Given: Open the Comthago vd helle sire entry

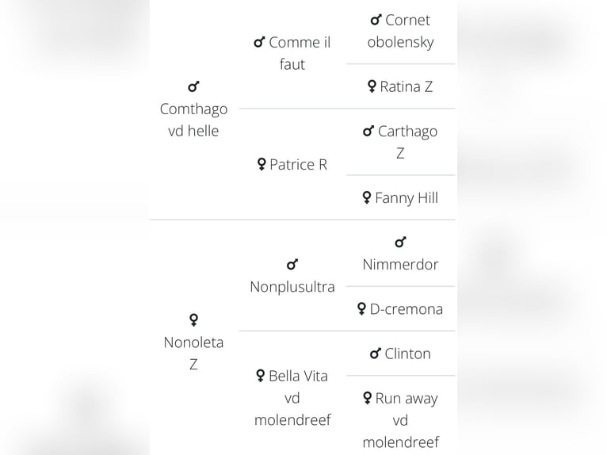Looking at the screenshot, I should pos(193,120).
